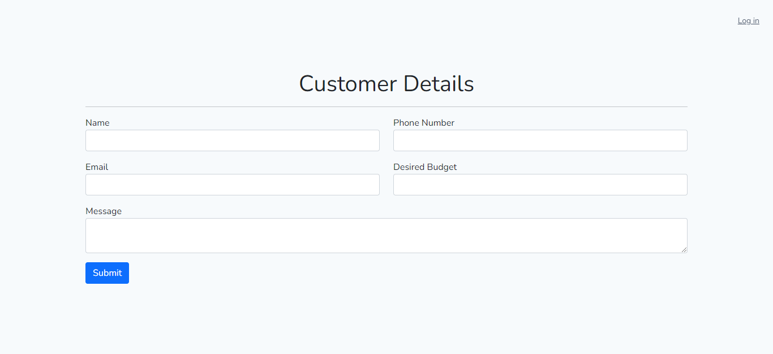Click the Desired Budget input field

point(540,185)
